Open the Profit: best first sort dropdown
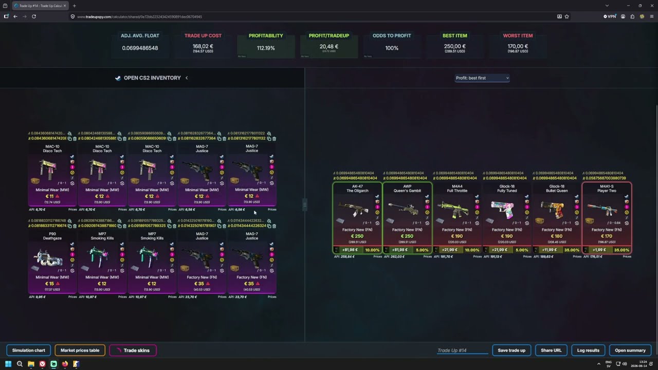 (482, 78)
